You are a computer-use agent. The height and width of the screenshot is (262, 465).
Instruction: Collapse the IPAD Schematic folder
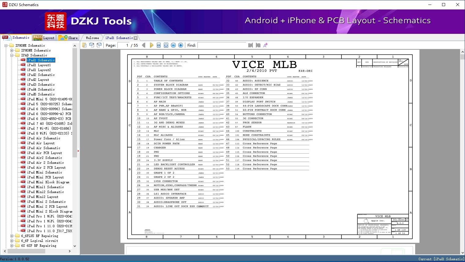point(12,55)
